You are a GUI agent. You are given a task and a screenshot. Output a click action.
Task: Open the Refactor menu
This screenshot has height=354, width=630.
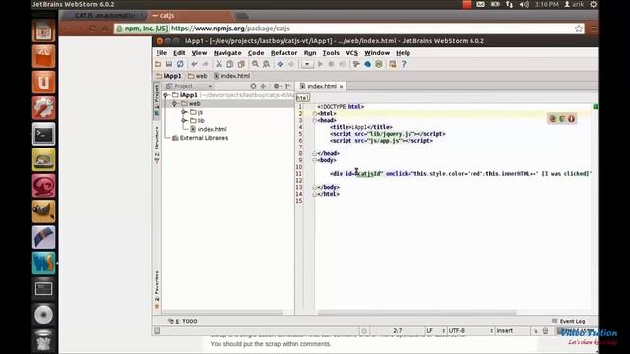pos(284,53)
